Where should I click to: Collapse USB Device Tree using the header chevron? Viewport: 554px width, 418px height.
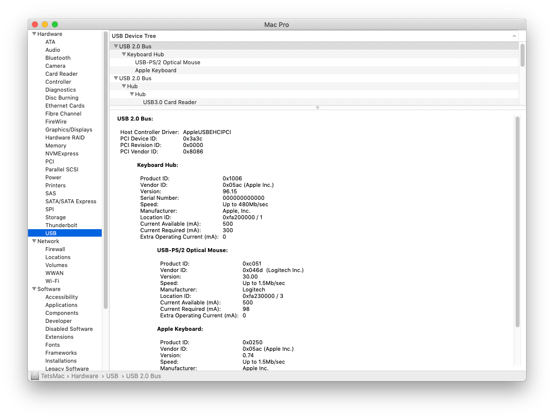pyautogui.click(x=514, y=36)
